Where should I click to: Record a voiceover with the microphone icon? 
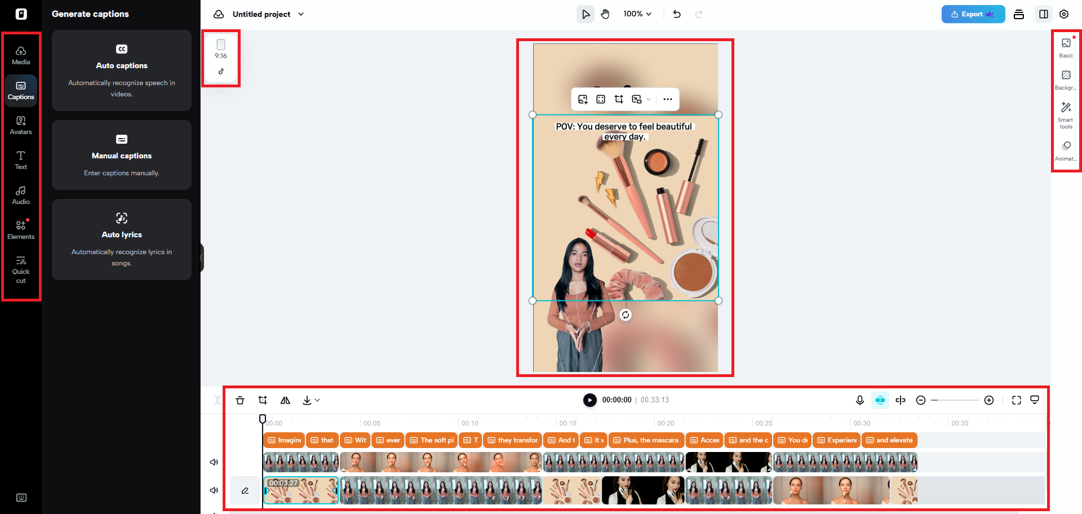coord(859,400)
